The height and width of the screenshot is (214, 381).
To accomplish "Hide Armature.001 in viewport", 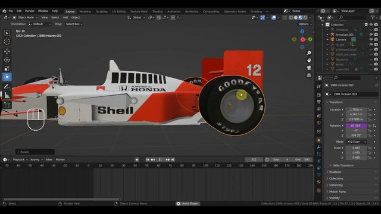I will pos(371,34).
